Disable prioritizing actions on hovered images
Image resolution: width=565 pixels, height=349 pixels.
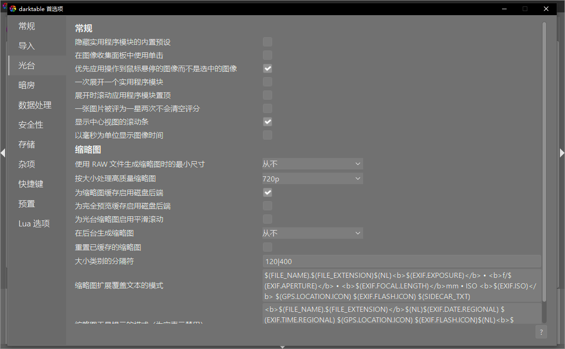click(x=267, y=68)
